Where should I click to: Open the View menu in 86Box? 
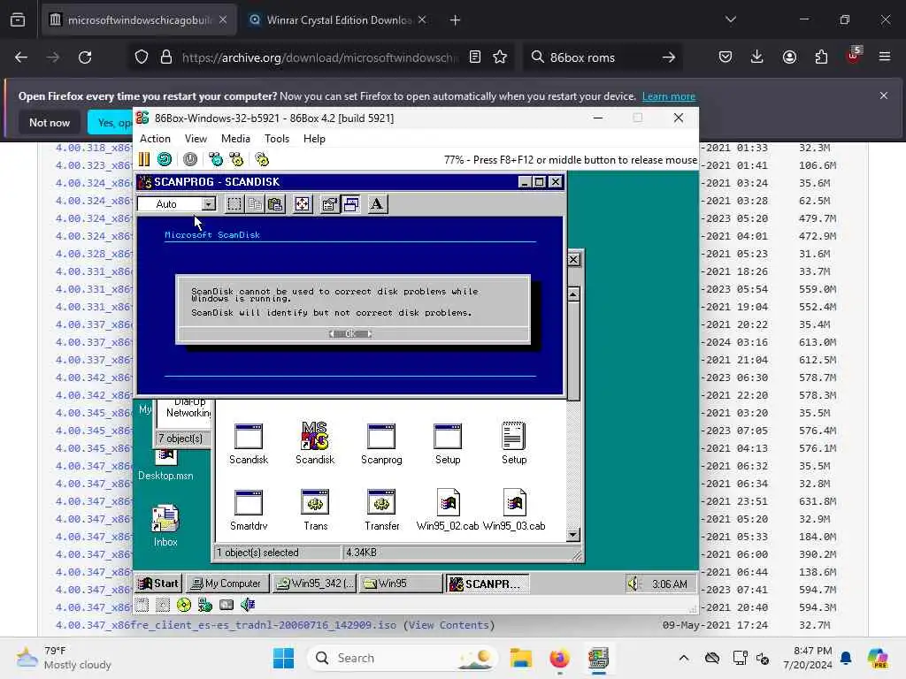pos(196,139)
